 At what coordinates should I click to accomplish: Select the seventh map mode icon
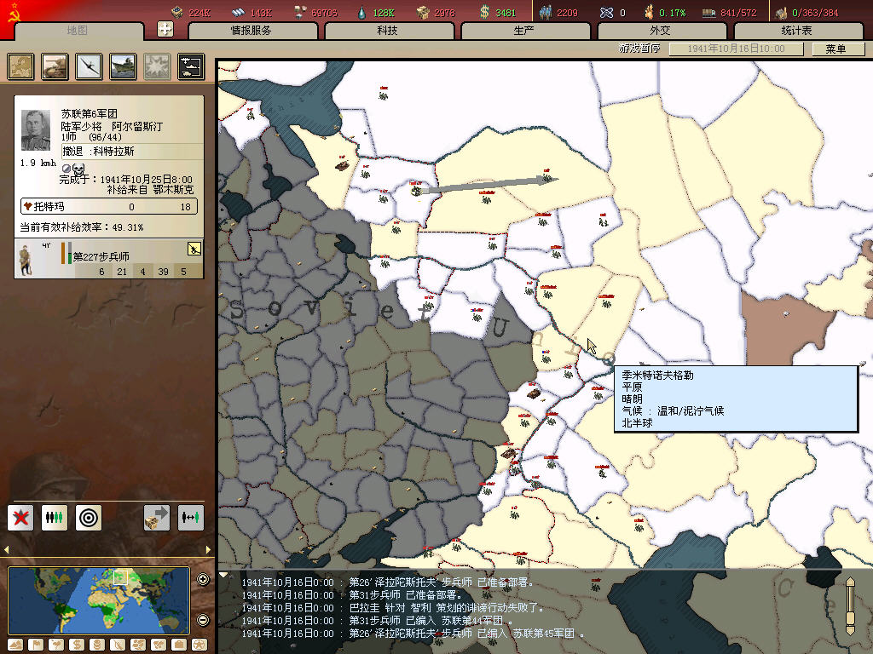[x=138, y=645]
